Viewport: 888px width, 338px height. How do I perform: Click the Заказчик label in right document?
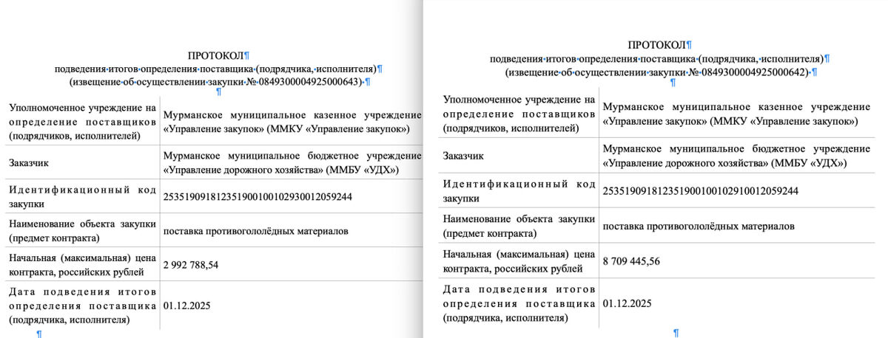point(463,156)
